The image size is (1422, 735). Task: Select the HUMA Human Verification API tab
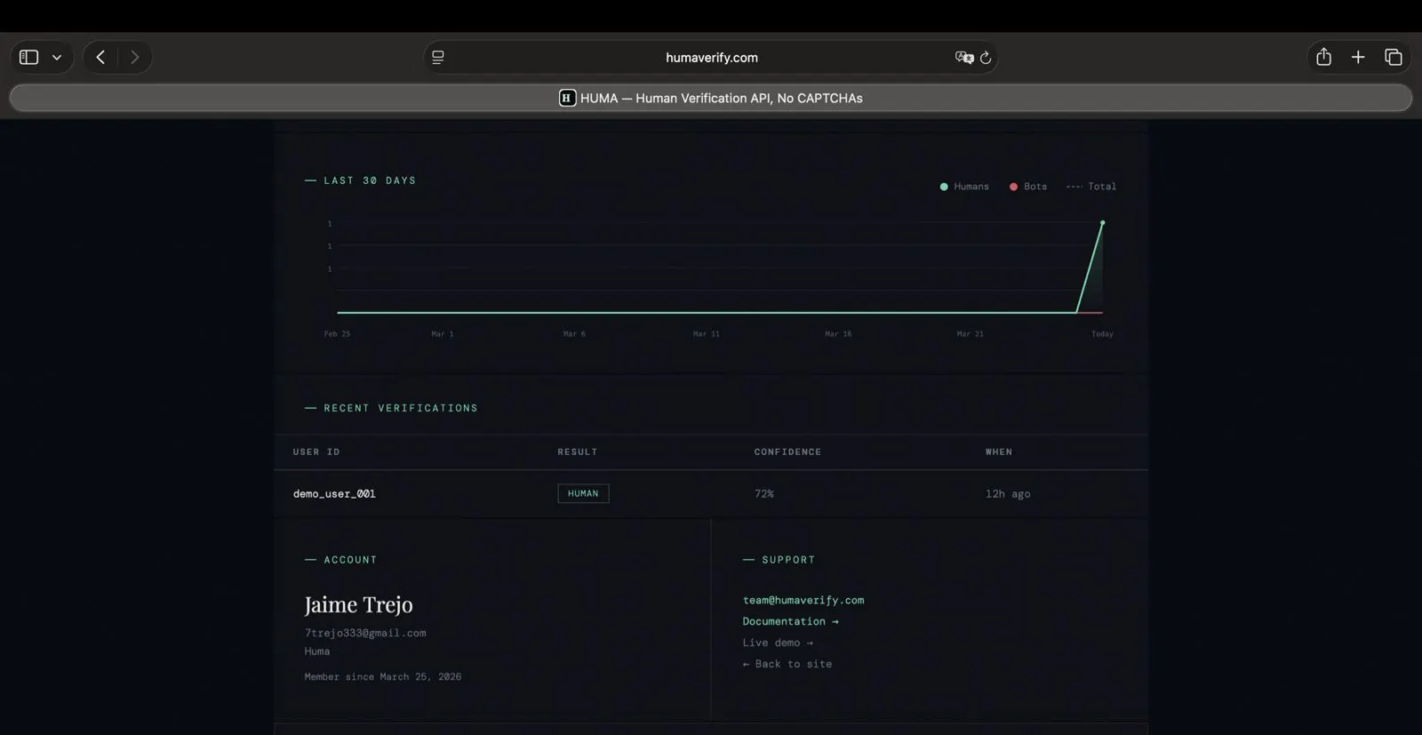pyautogui.click(x=711, y=98)
